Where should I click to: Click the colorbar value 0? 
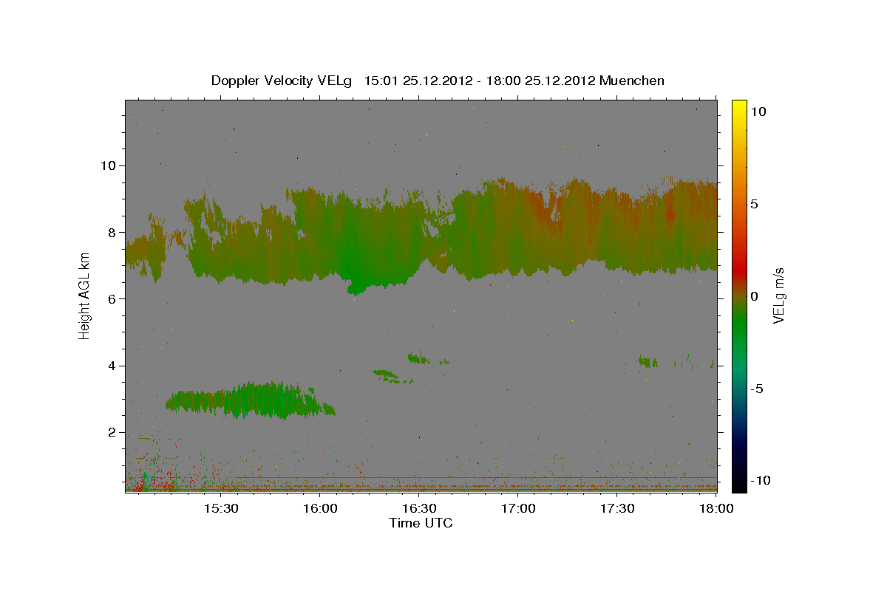pyautogui.click(x=754, y=295)
